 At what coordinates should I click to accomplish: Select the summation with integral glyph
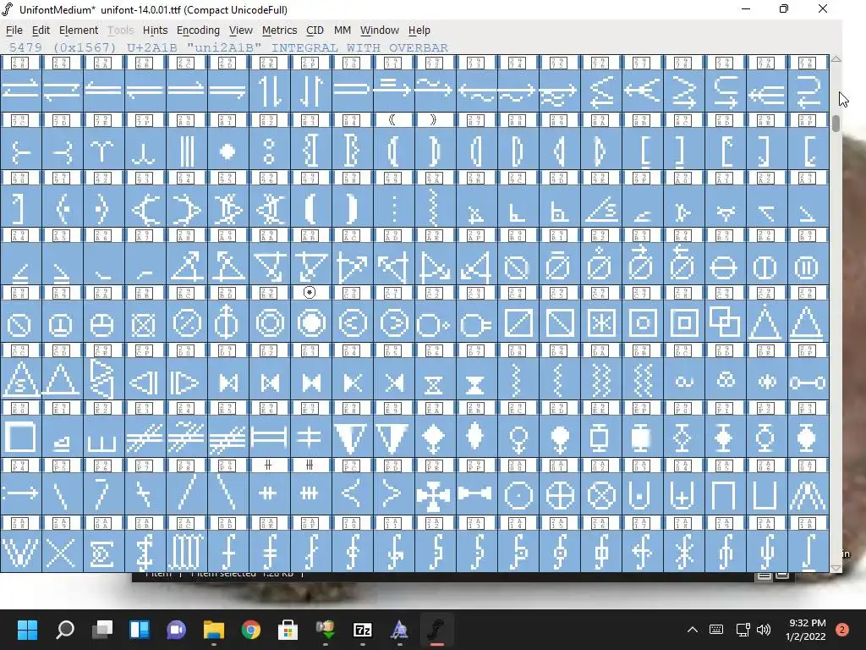145,551
